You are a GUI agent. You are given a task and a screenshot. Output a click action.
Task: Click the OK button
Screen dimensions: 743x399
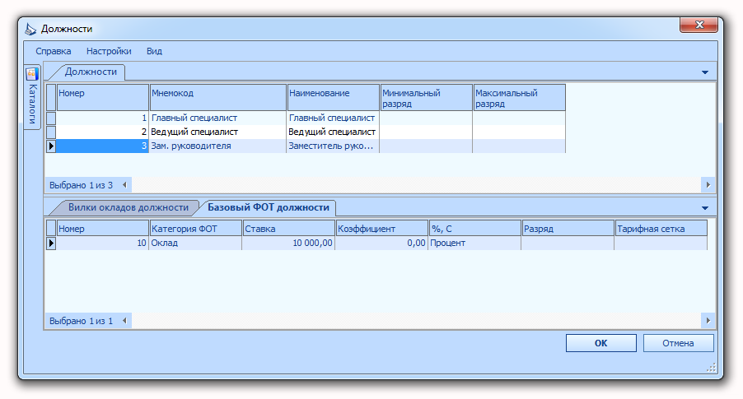(x=600, y=343)
